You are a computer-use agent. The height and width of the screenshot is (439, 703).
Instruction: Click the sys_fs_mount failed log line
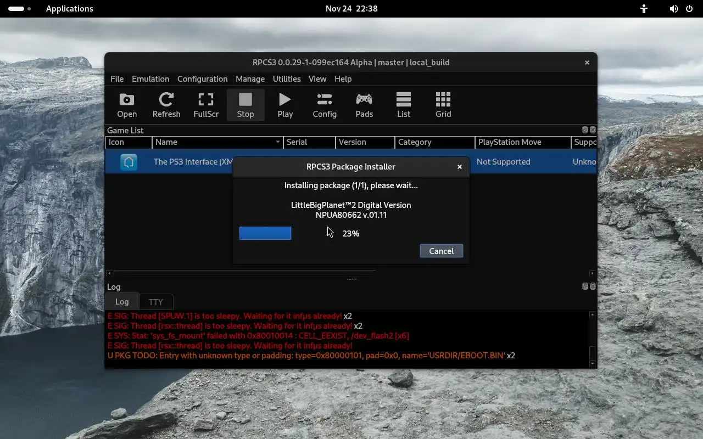[258, 336]
